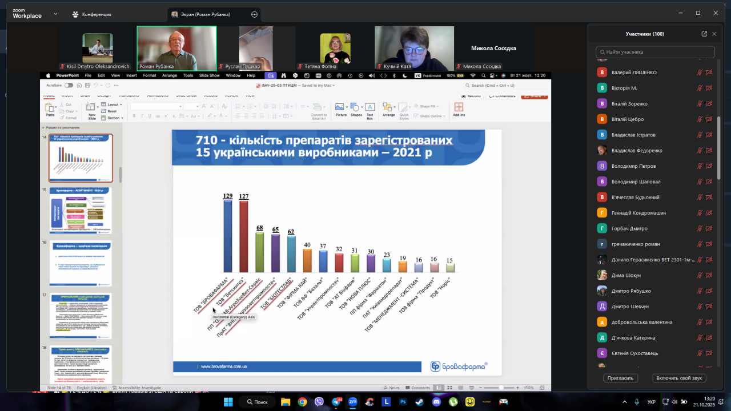Open Google Chrome from the taskbar
Screen dimensions: 731x411
pos(302,402)
